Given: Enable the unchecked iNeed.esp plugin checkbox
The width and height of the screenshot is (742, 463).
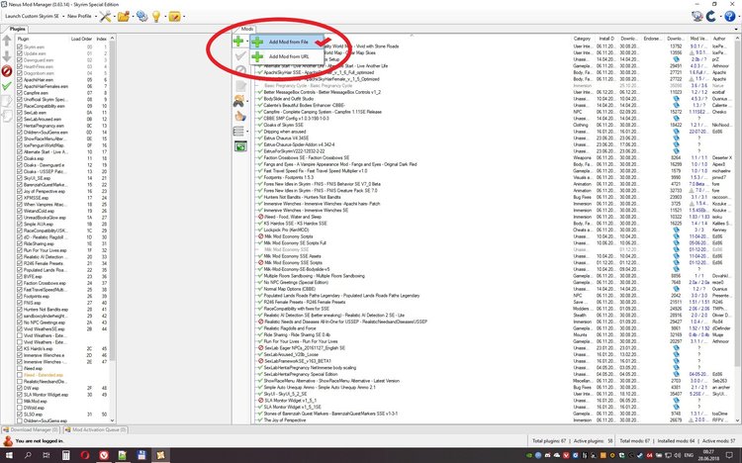Looking at the screenshot, I should pyautogui.click(x=20, y=368).
